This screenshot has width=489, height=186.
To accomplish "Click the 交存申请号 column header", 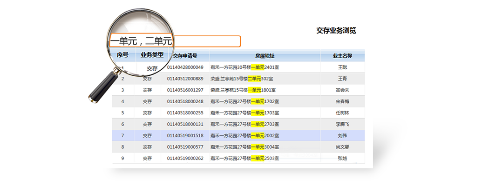I will (185, 56).
